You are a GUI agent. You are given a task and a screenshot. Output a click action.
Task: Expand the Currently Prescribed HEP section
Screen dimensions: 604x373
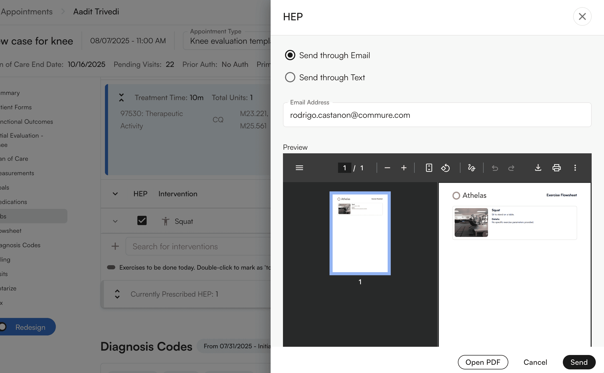117,294
